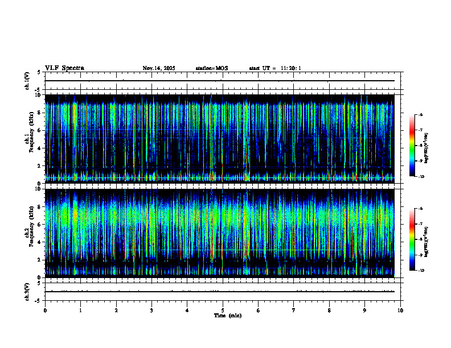This screenshot has height=348, width=451.
Task: Click the ch.1 voltage waveform trace strip
Action: [x=220, y=81]
